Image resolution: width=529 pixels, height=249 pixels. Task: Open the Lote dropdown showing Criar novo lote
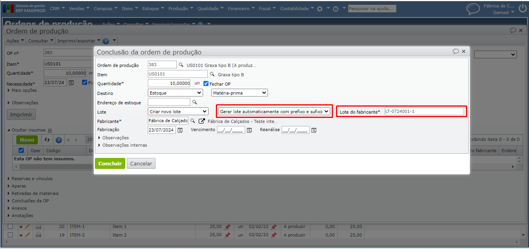click(x=179, y=111)
